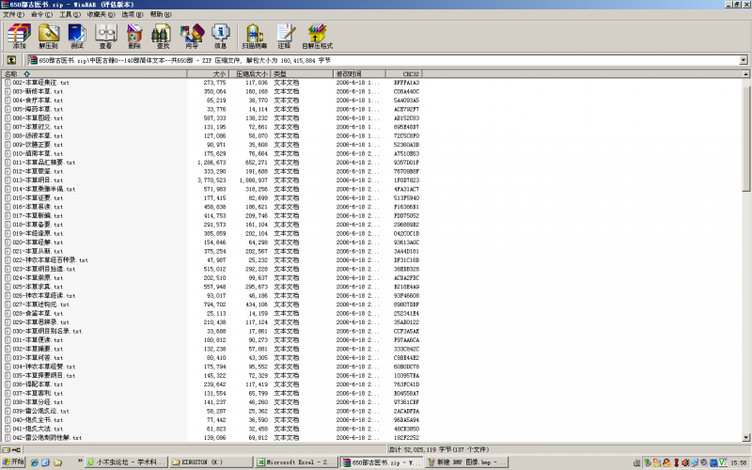Open the 帮助 (Help) menu
This screenshot has height=470, width=752.
click(161, 14)
